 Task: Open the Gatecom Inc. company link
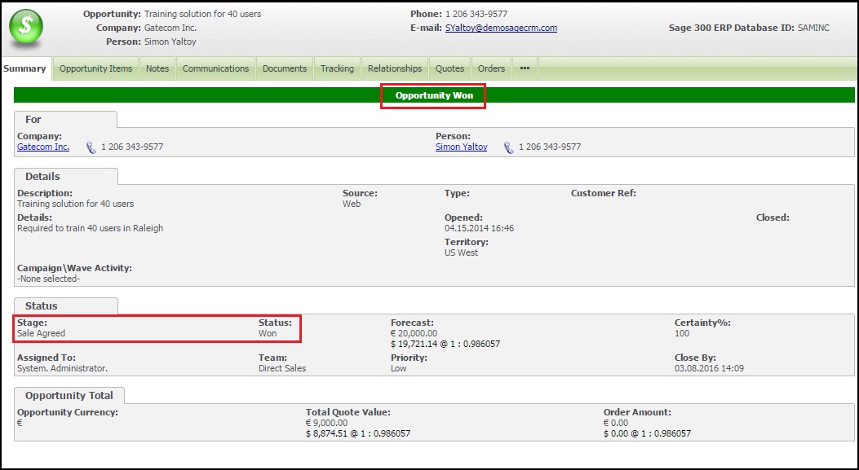[43, 147]
